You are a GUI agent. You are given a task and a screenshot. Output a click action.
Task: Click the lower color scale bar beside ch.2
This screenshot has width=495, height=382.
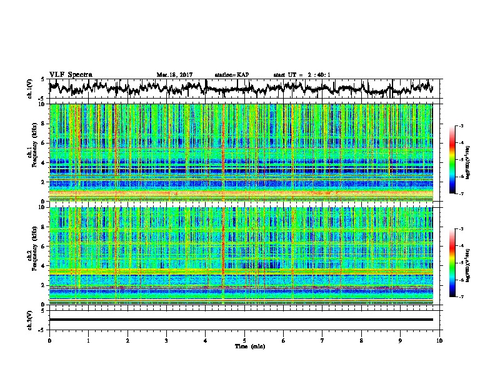coord(452,263)
